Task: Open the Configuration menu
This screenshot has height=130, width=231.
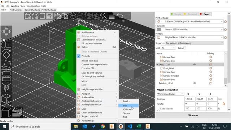Action: [33, 6]
